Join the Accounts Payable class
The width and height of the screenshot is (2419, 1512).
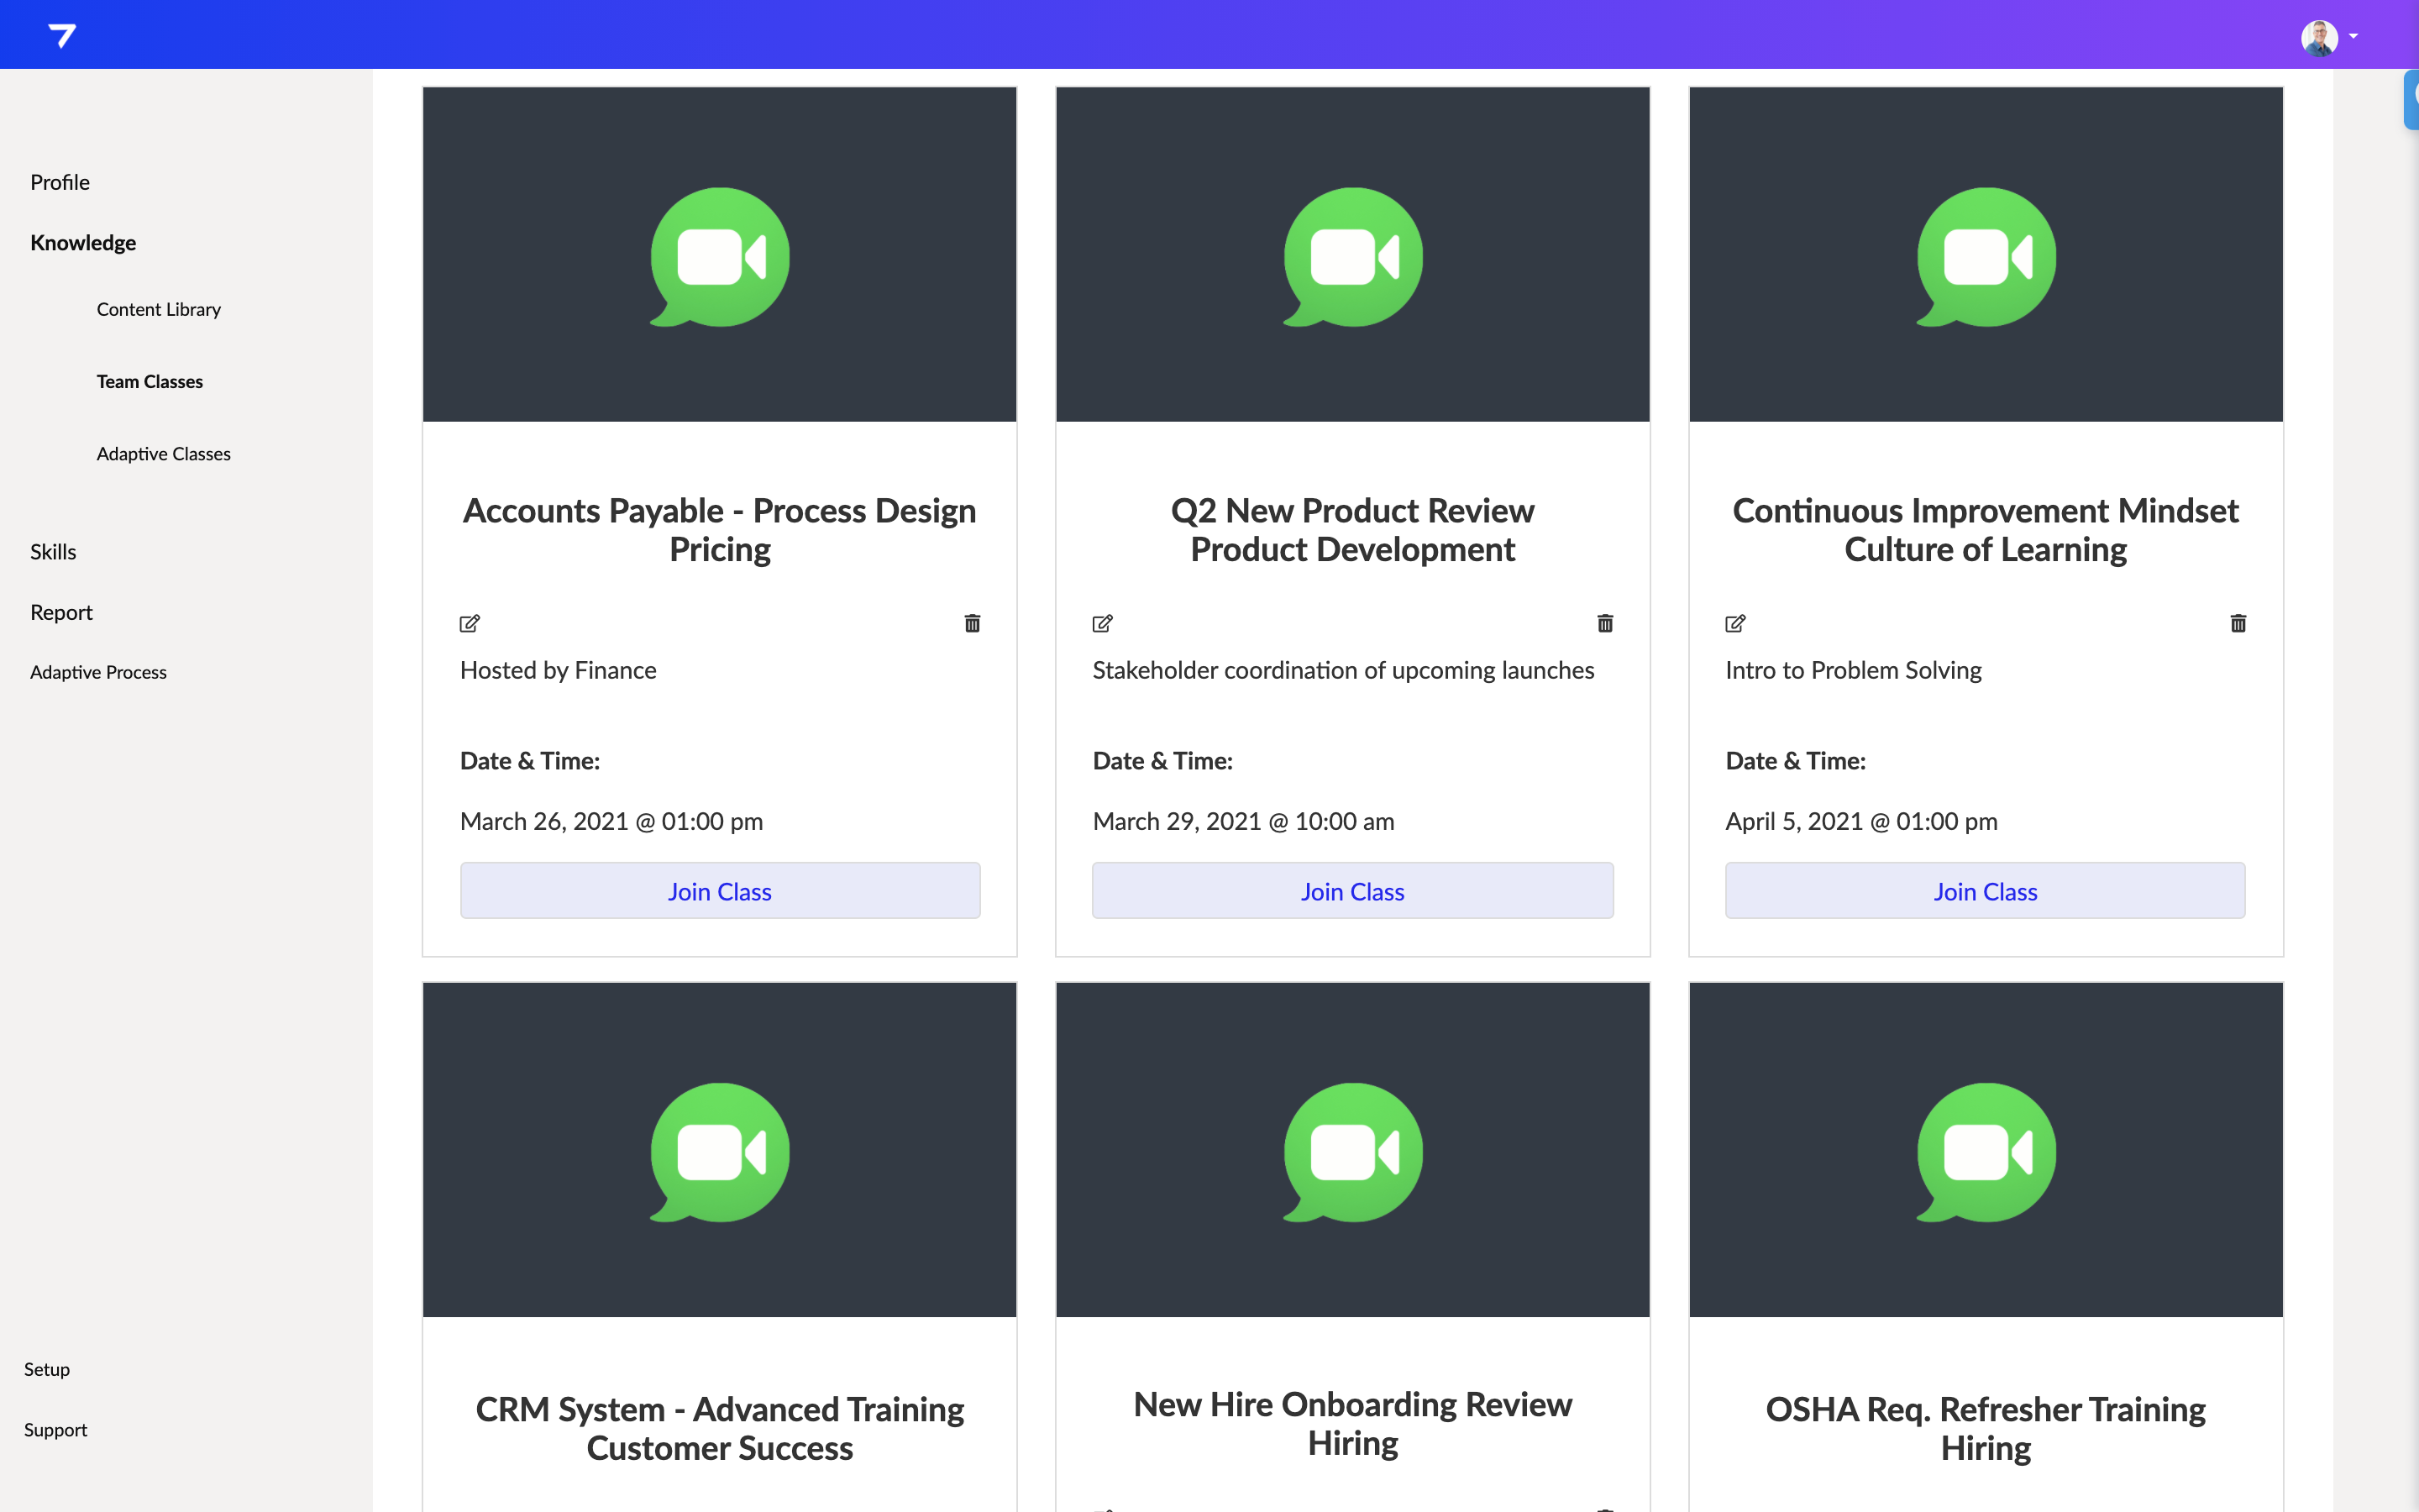[x=720, y=891]
